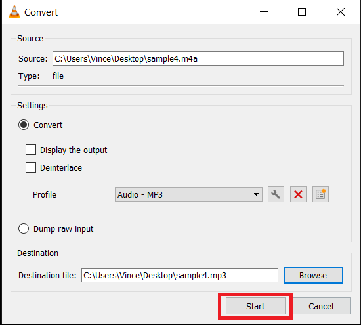This screenshot has height=325, width=361.
Task: Browse for a destination file
Action: (x=313, y=275)
